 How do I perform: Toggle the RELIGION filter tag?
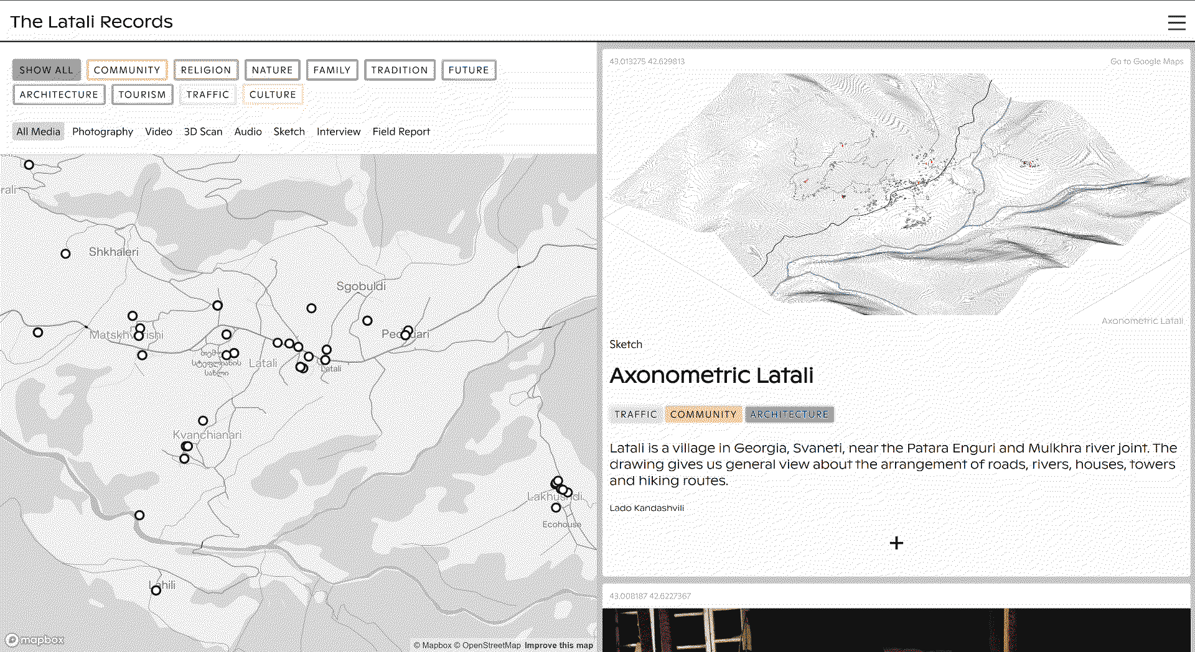click(206, 70)
